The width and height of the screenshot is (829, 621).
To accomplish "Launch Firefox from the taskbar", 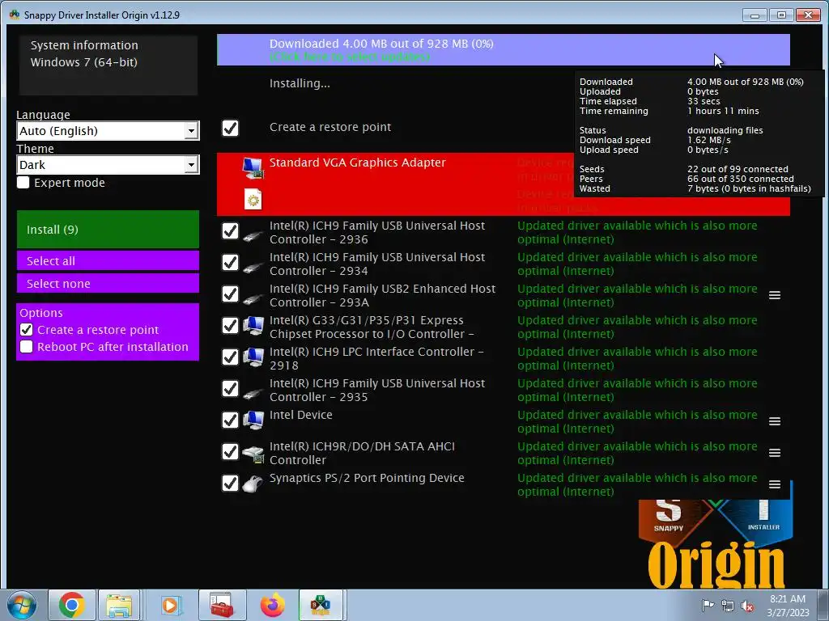I will click(272, 605).
